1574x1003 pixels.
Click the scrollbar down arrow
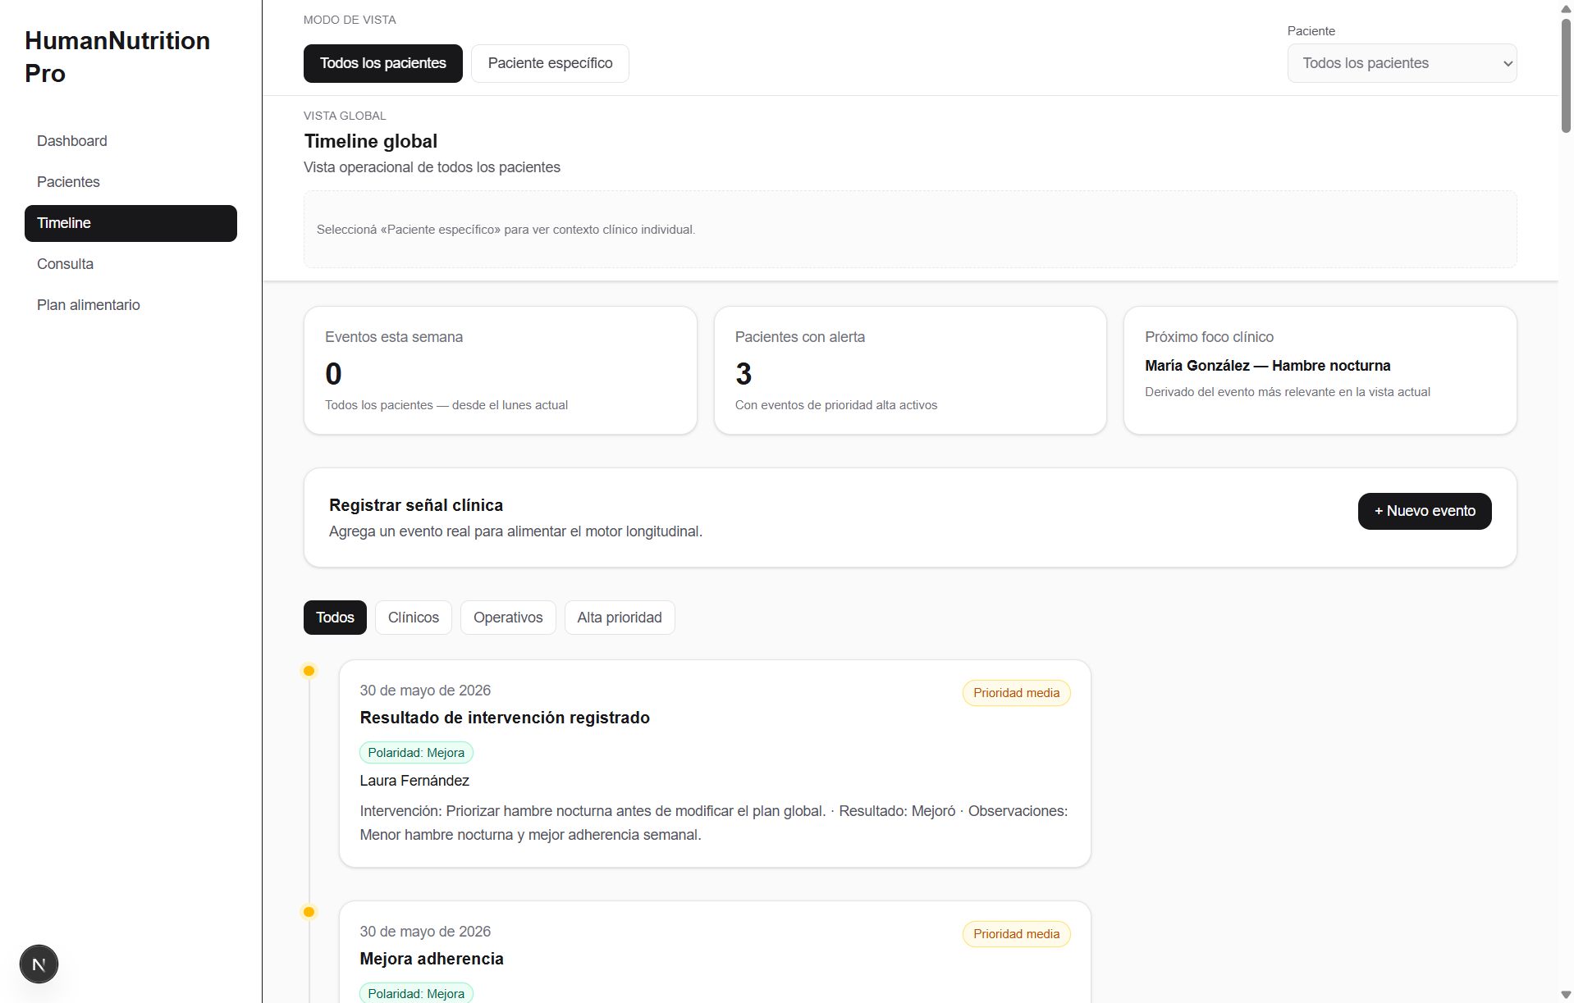(1566, 995)
